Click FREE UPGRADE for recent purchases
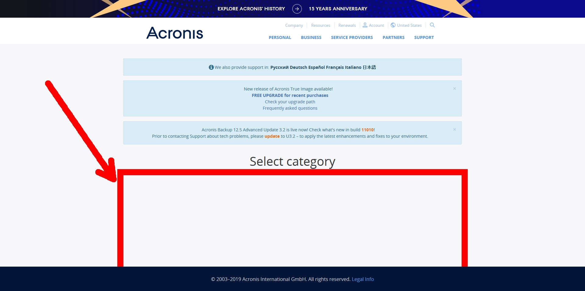The width and height of the screenshot is (585, 291). click(x=290, y=95)
